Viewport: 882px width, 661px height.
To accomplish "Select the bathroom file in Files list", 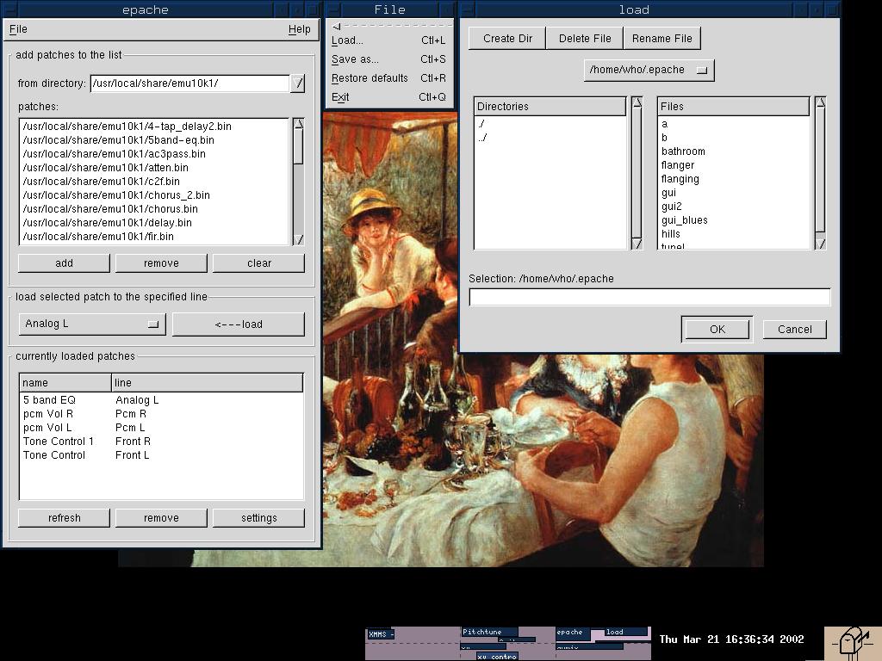I will click(683, 151).
